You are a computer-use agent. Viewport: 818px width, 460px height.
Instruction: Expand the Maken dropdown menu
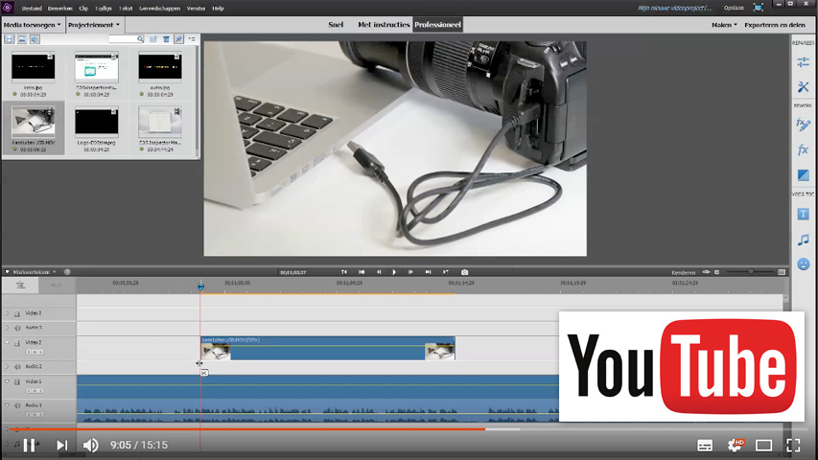pos(724,24)
